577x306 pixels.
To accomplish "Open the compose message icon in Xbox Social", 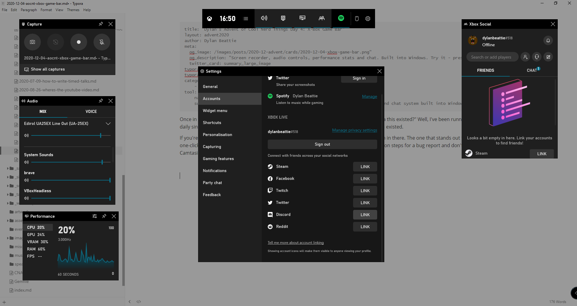I will coord(548,57).
